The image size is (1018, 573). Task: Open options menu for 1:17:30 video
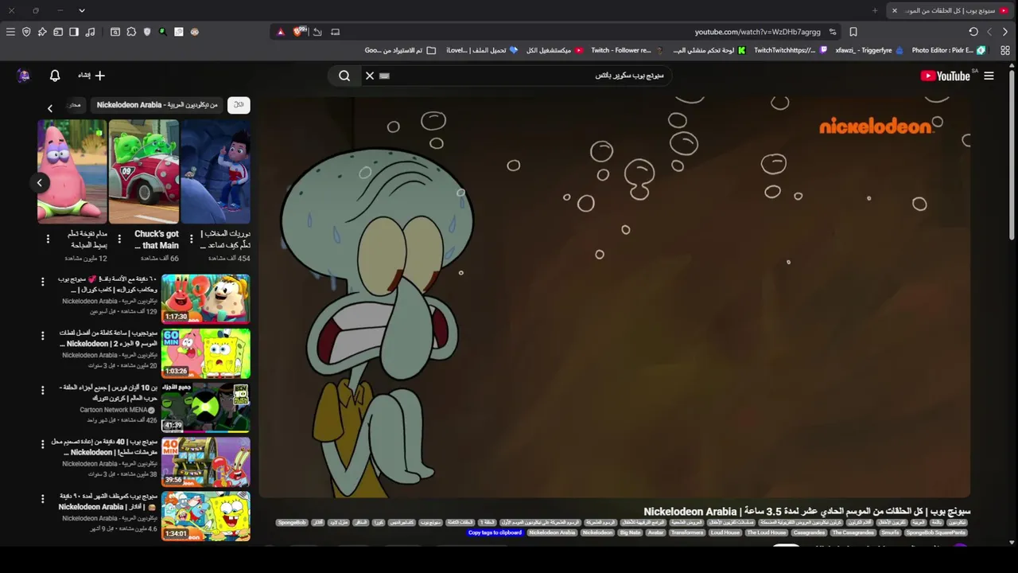(43, 282)
